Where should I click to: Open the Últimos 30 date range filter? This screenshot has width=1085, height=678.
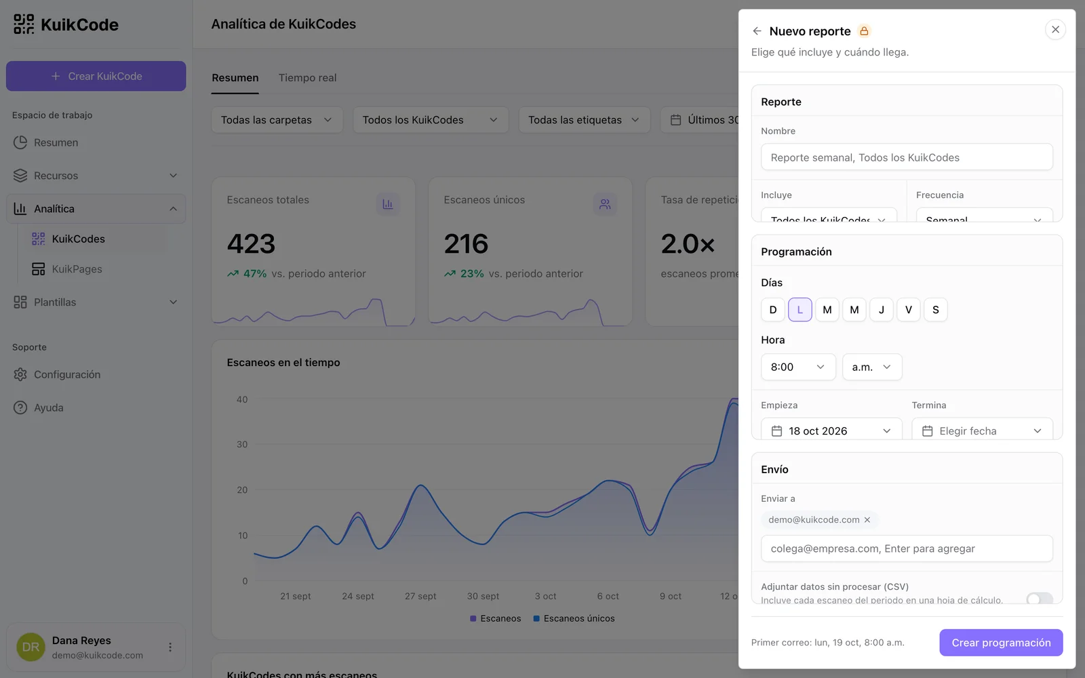coord(700,120)
